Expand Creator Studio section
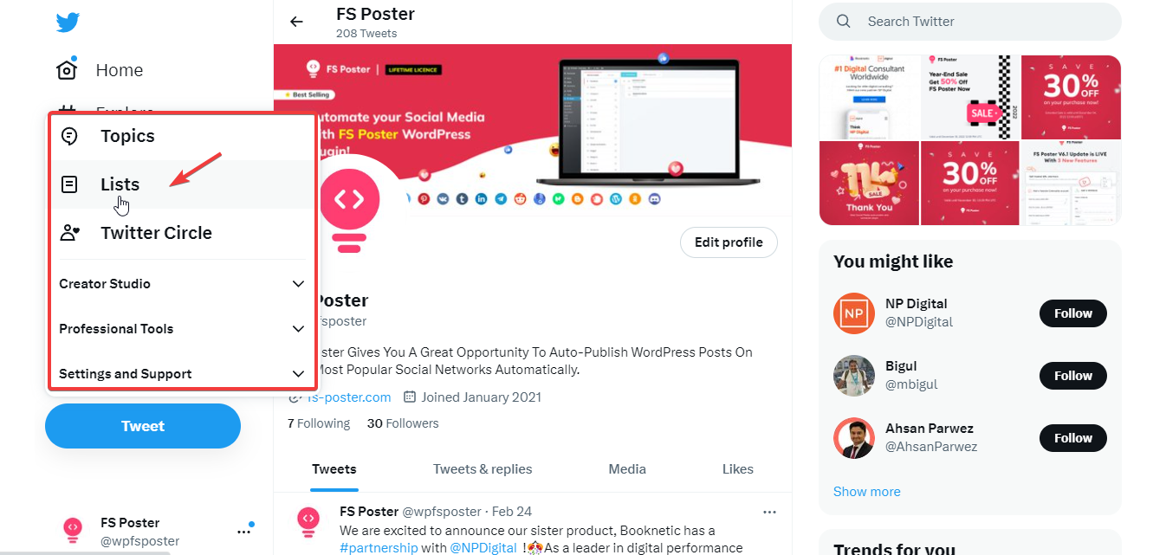1166x555 pixels. [298, 284]
